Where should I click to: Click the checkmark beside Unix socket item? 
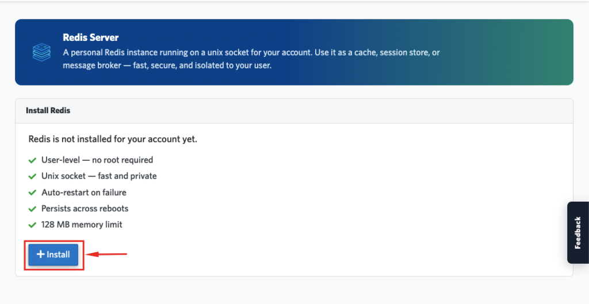(x=32, y=176)
